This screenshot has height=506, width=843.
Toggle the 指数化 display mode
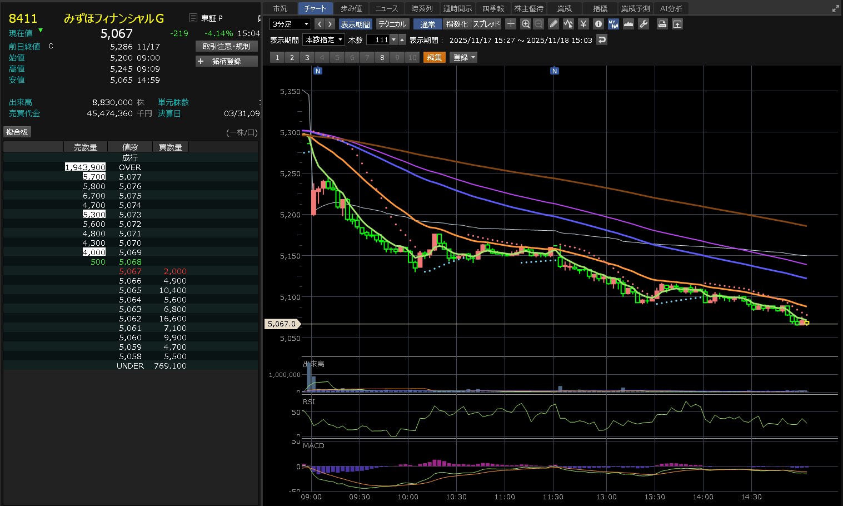click(457, 24)
